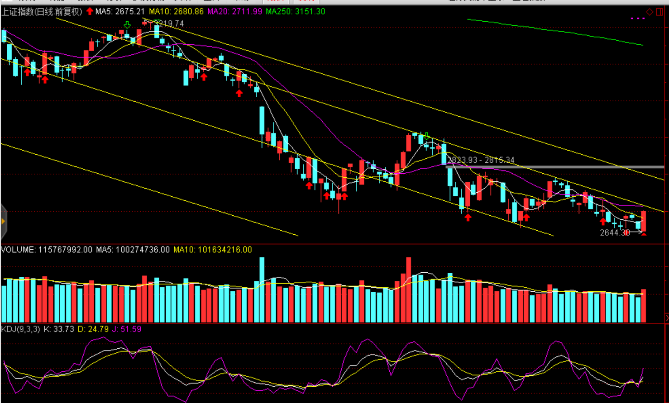The width and height of the screenshot is (669, 403).
Task: Open the KDJ(9,3,3) indicator label
Action: [20, 329]
